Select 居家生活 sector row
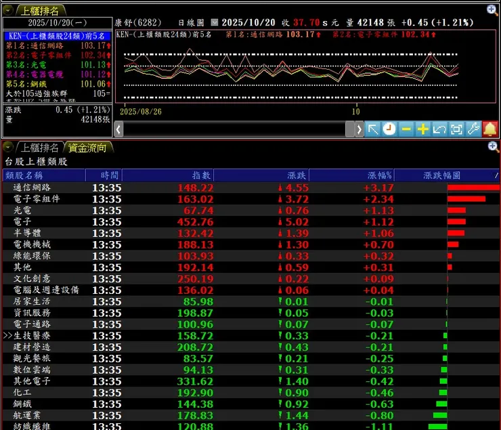Image resolution: width=501 pixels, height=430 pixels. point(250,301)
